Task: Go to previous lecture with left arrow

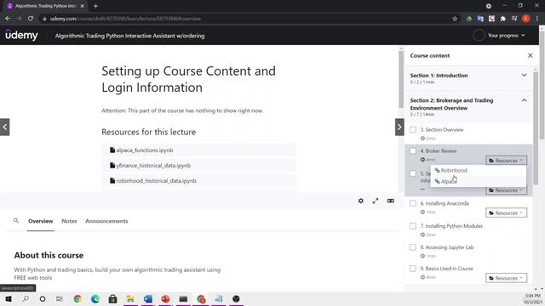Action: coord(5,127)
